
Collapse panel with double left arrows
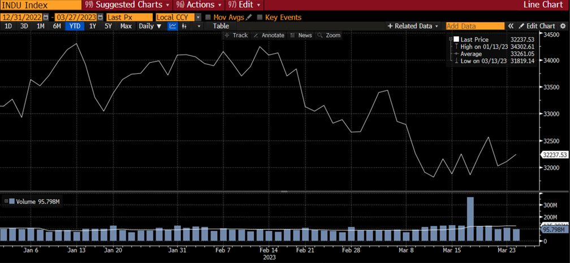(511, 26)
